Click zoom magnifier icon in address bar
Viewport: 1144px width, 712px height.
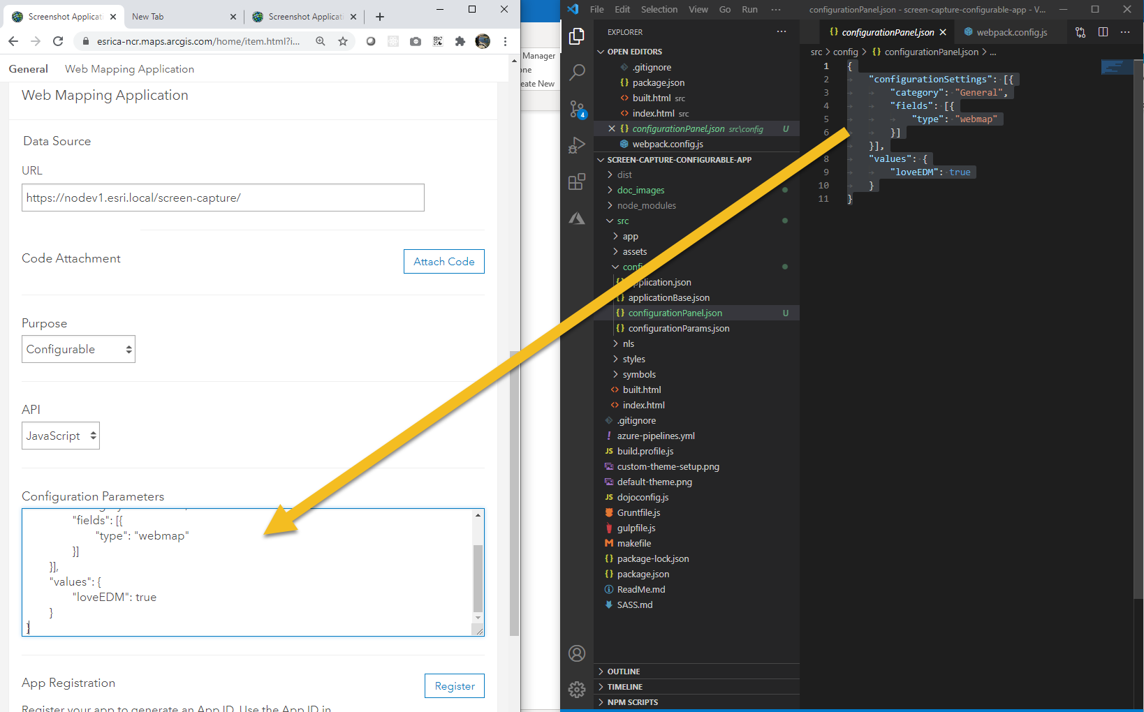pos(321,41)
